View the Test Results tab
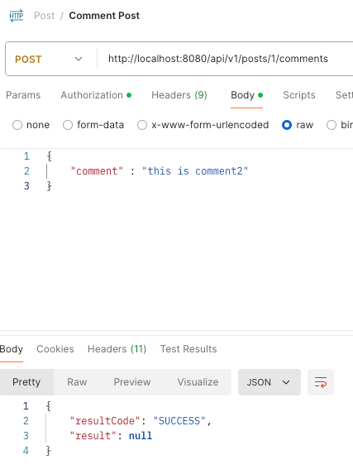 click(x=188, y=349)
